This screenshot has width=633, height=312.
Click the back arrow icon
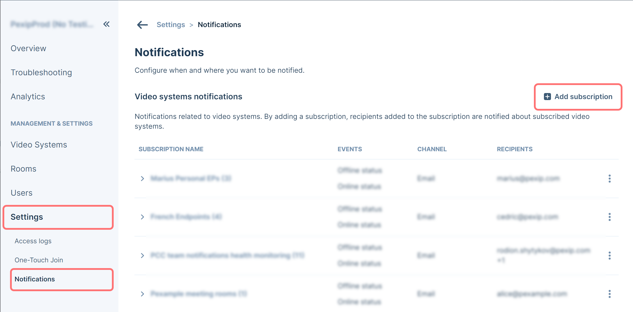(142, 25)
